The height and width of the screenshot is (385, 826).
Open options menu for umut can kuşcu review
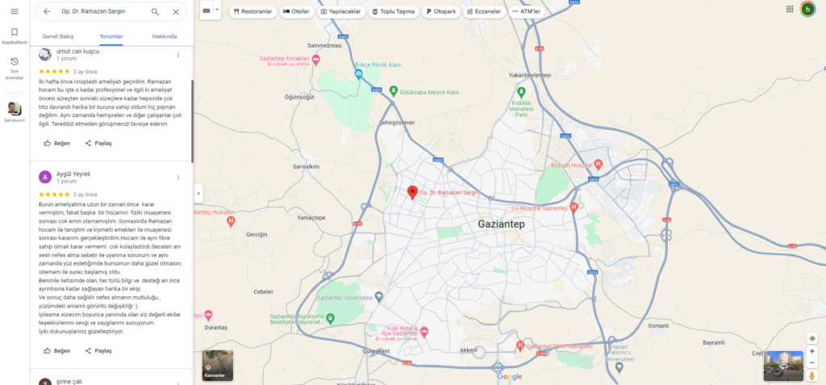tap(178, 55)
